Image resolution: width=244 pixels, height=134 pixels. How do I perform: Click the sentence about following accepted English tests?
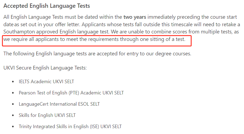pyautogui.click(x=97, y=54)
